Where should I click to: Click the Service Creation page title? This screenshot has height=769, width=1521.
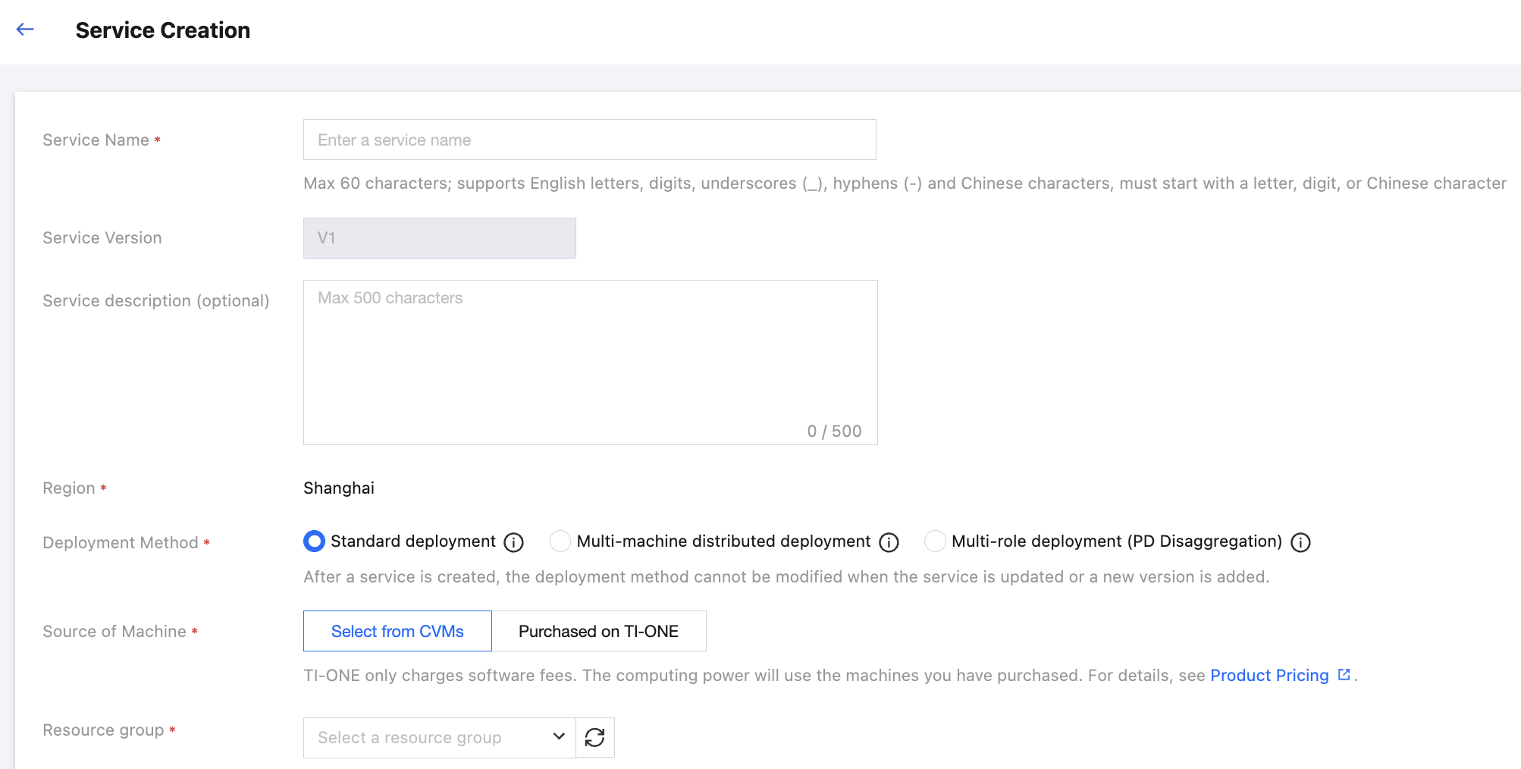tap(163, 30)
